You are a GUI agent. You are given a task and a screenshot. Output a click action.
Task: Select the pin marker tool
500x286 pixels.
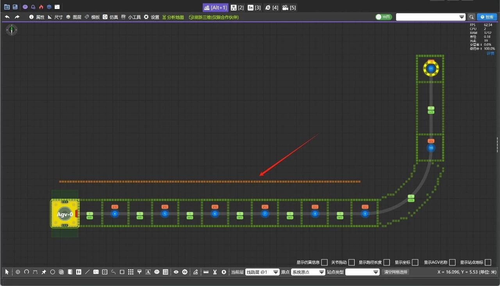[x=44, y=272]
